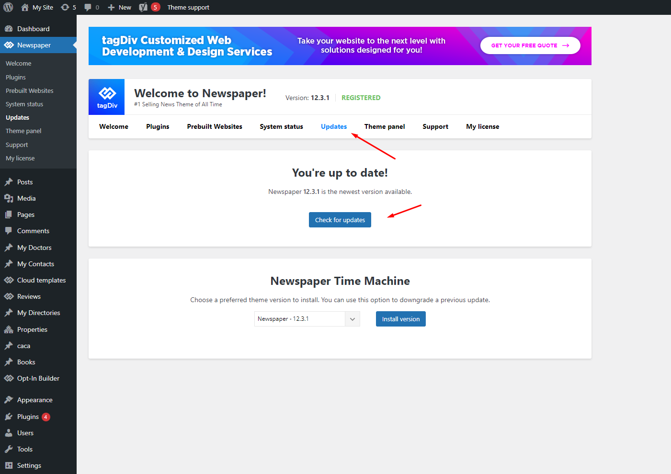Click the My Directories pin icon
671x474 pixels.
[9, 313]
